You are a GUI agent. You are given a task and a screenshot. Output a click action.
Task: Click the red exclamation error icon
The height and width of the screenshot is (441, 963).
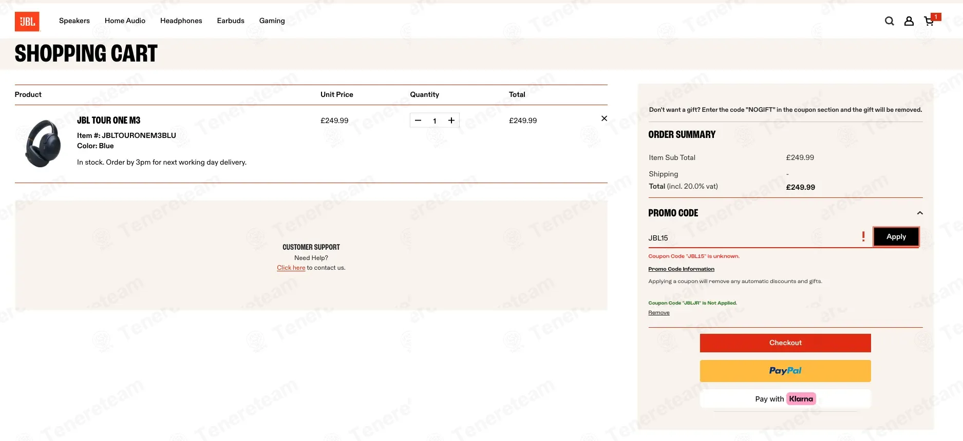pyautogui.click(x=863, y=236)
